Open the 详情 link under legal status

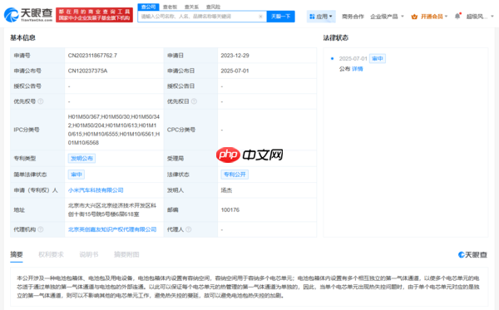click(x=358, y=69)
